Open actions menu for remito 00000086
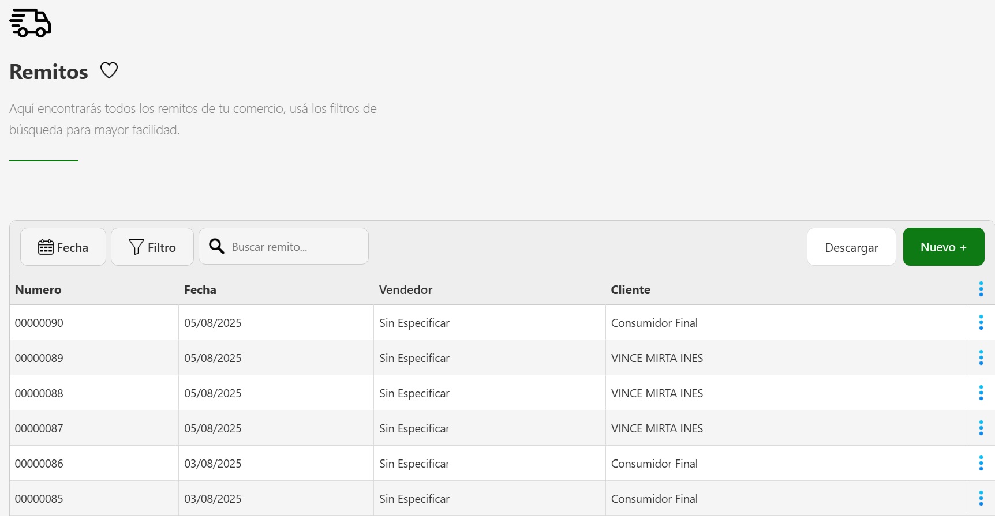The height and width of the screenshot is (516, 995). click(981, 464)
